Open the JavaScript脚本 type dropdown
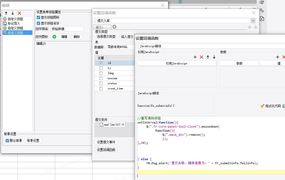 coord(211,46)
